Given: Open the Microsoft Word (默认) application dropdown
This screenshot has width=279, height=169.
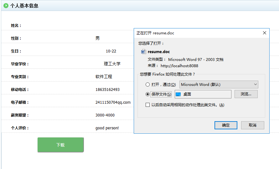Looking at the screenshot, I should (x=219, y=84).
